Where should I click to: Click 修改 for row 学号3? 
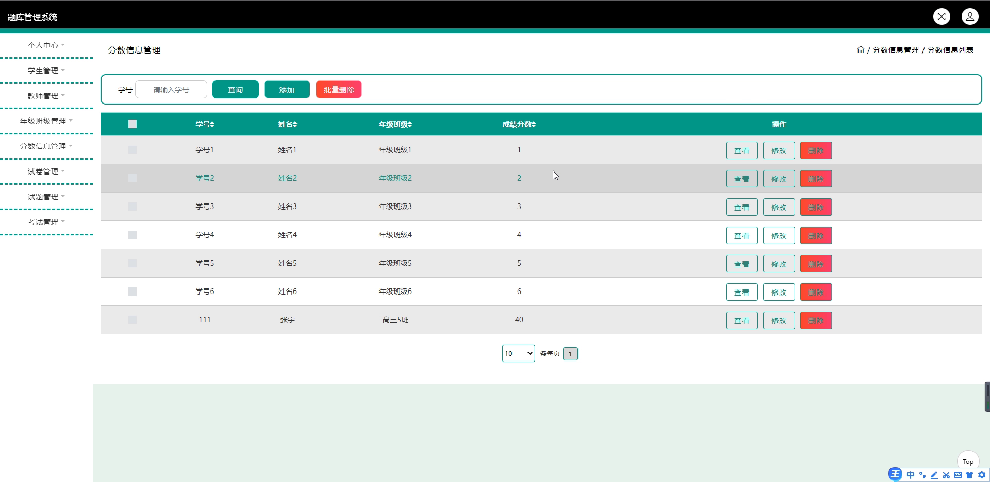[x=779, y=207]
